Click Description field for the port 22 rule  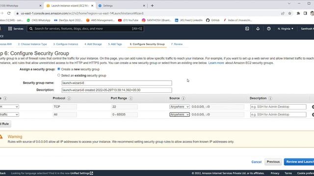point(278,107)
